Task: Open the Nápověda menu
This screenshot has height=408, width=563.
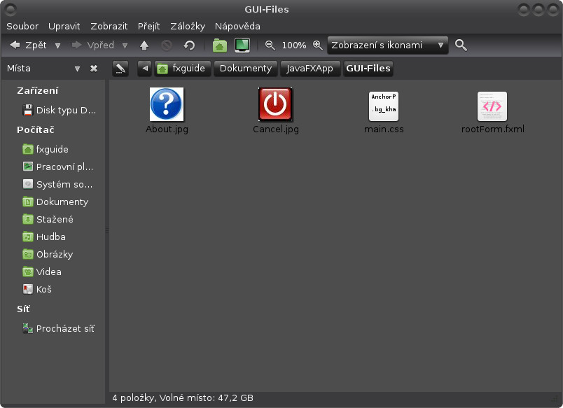Action: click(x=237, y=26)
